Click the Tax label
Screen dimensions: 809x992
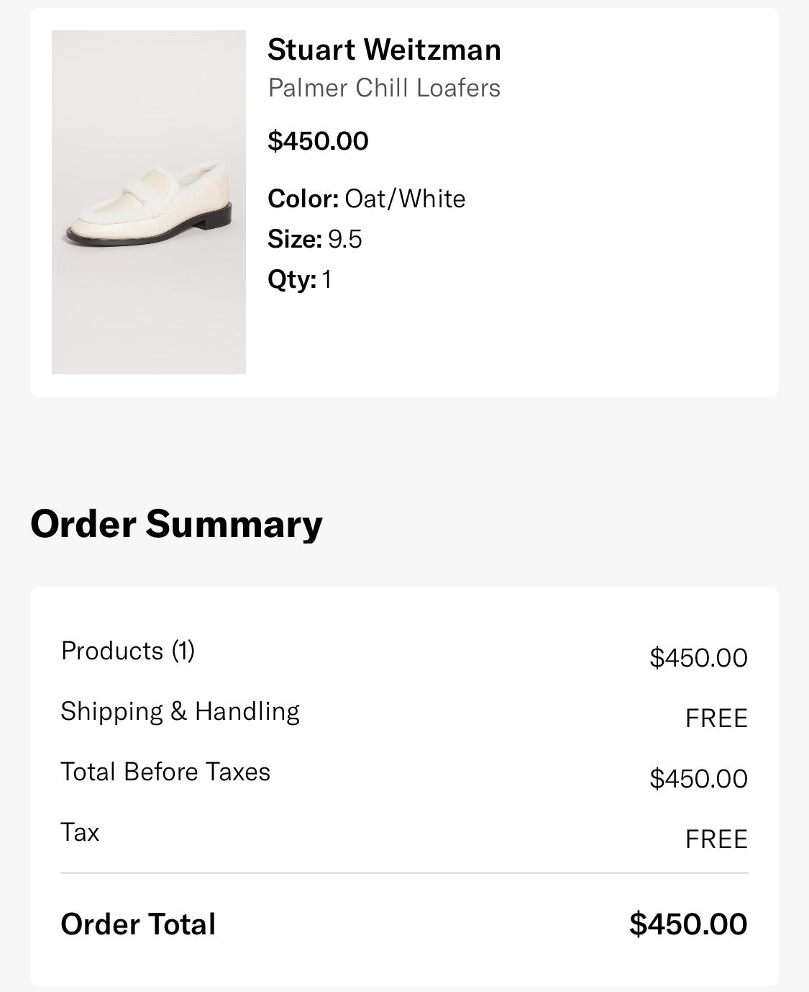point(80,832)
